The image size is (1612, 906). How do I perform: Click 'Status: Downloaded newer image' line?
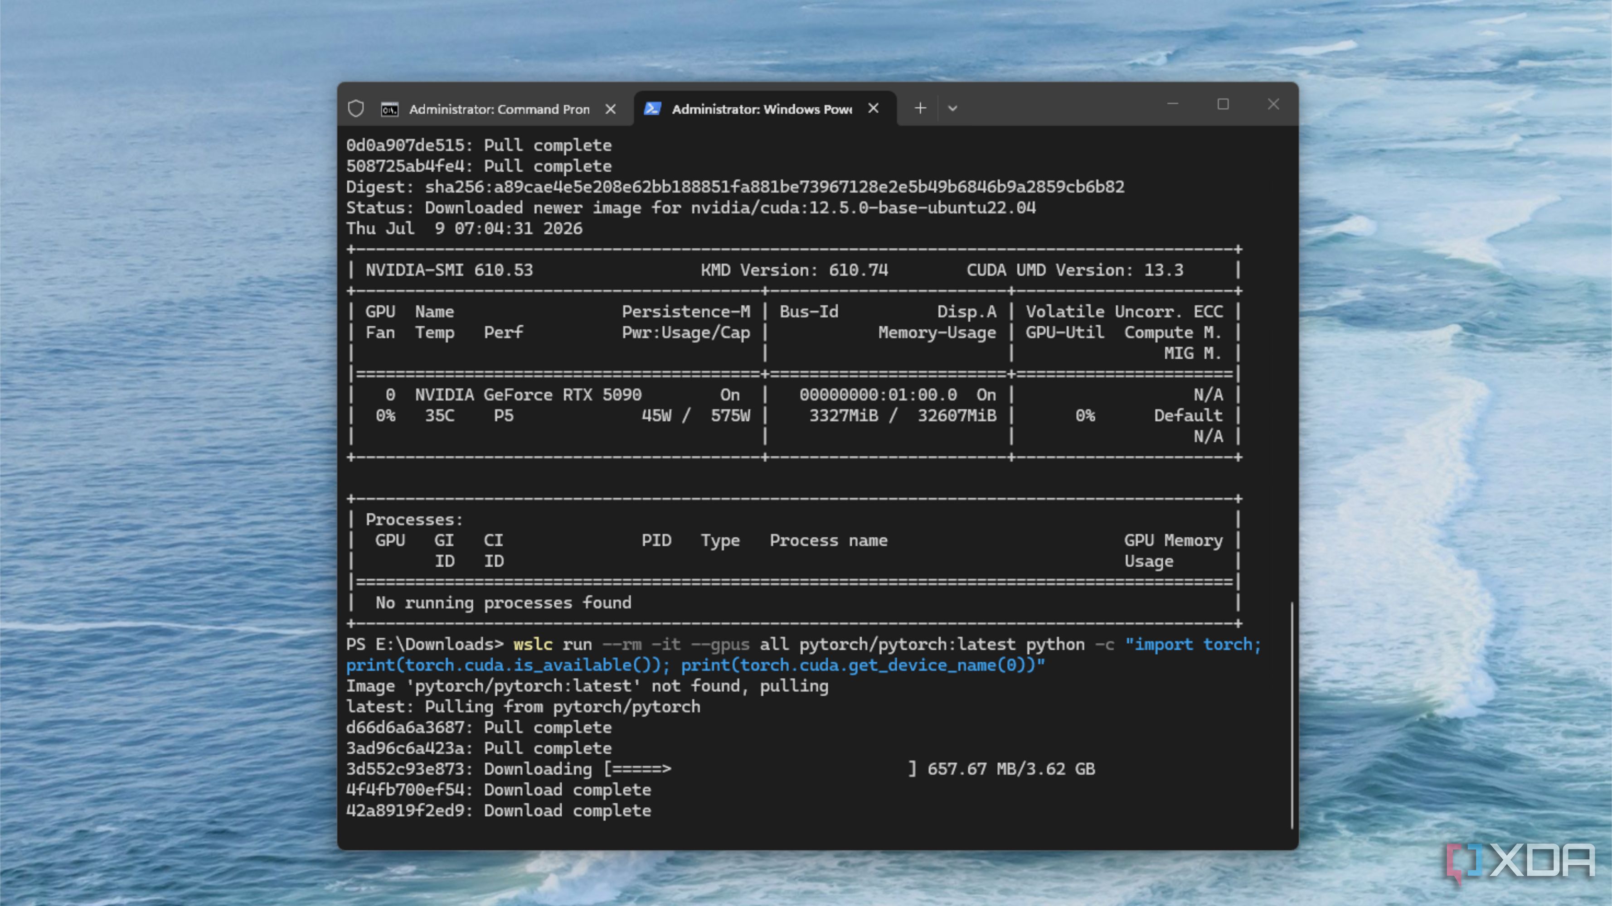pos(691,207)
